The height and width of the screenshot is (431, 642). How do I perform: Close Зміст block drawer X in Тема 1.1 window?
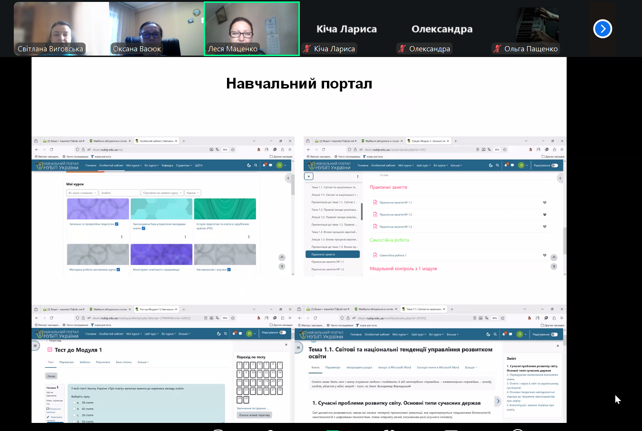[558, 346]
